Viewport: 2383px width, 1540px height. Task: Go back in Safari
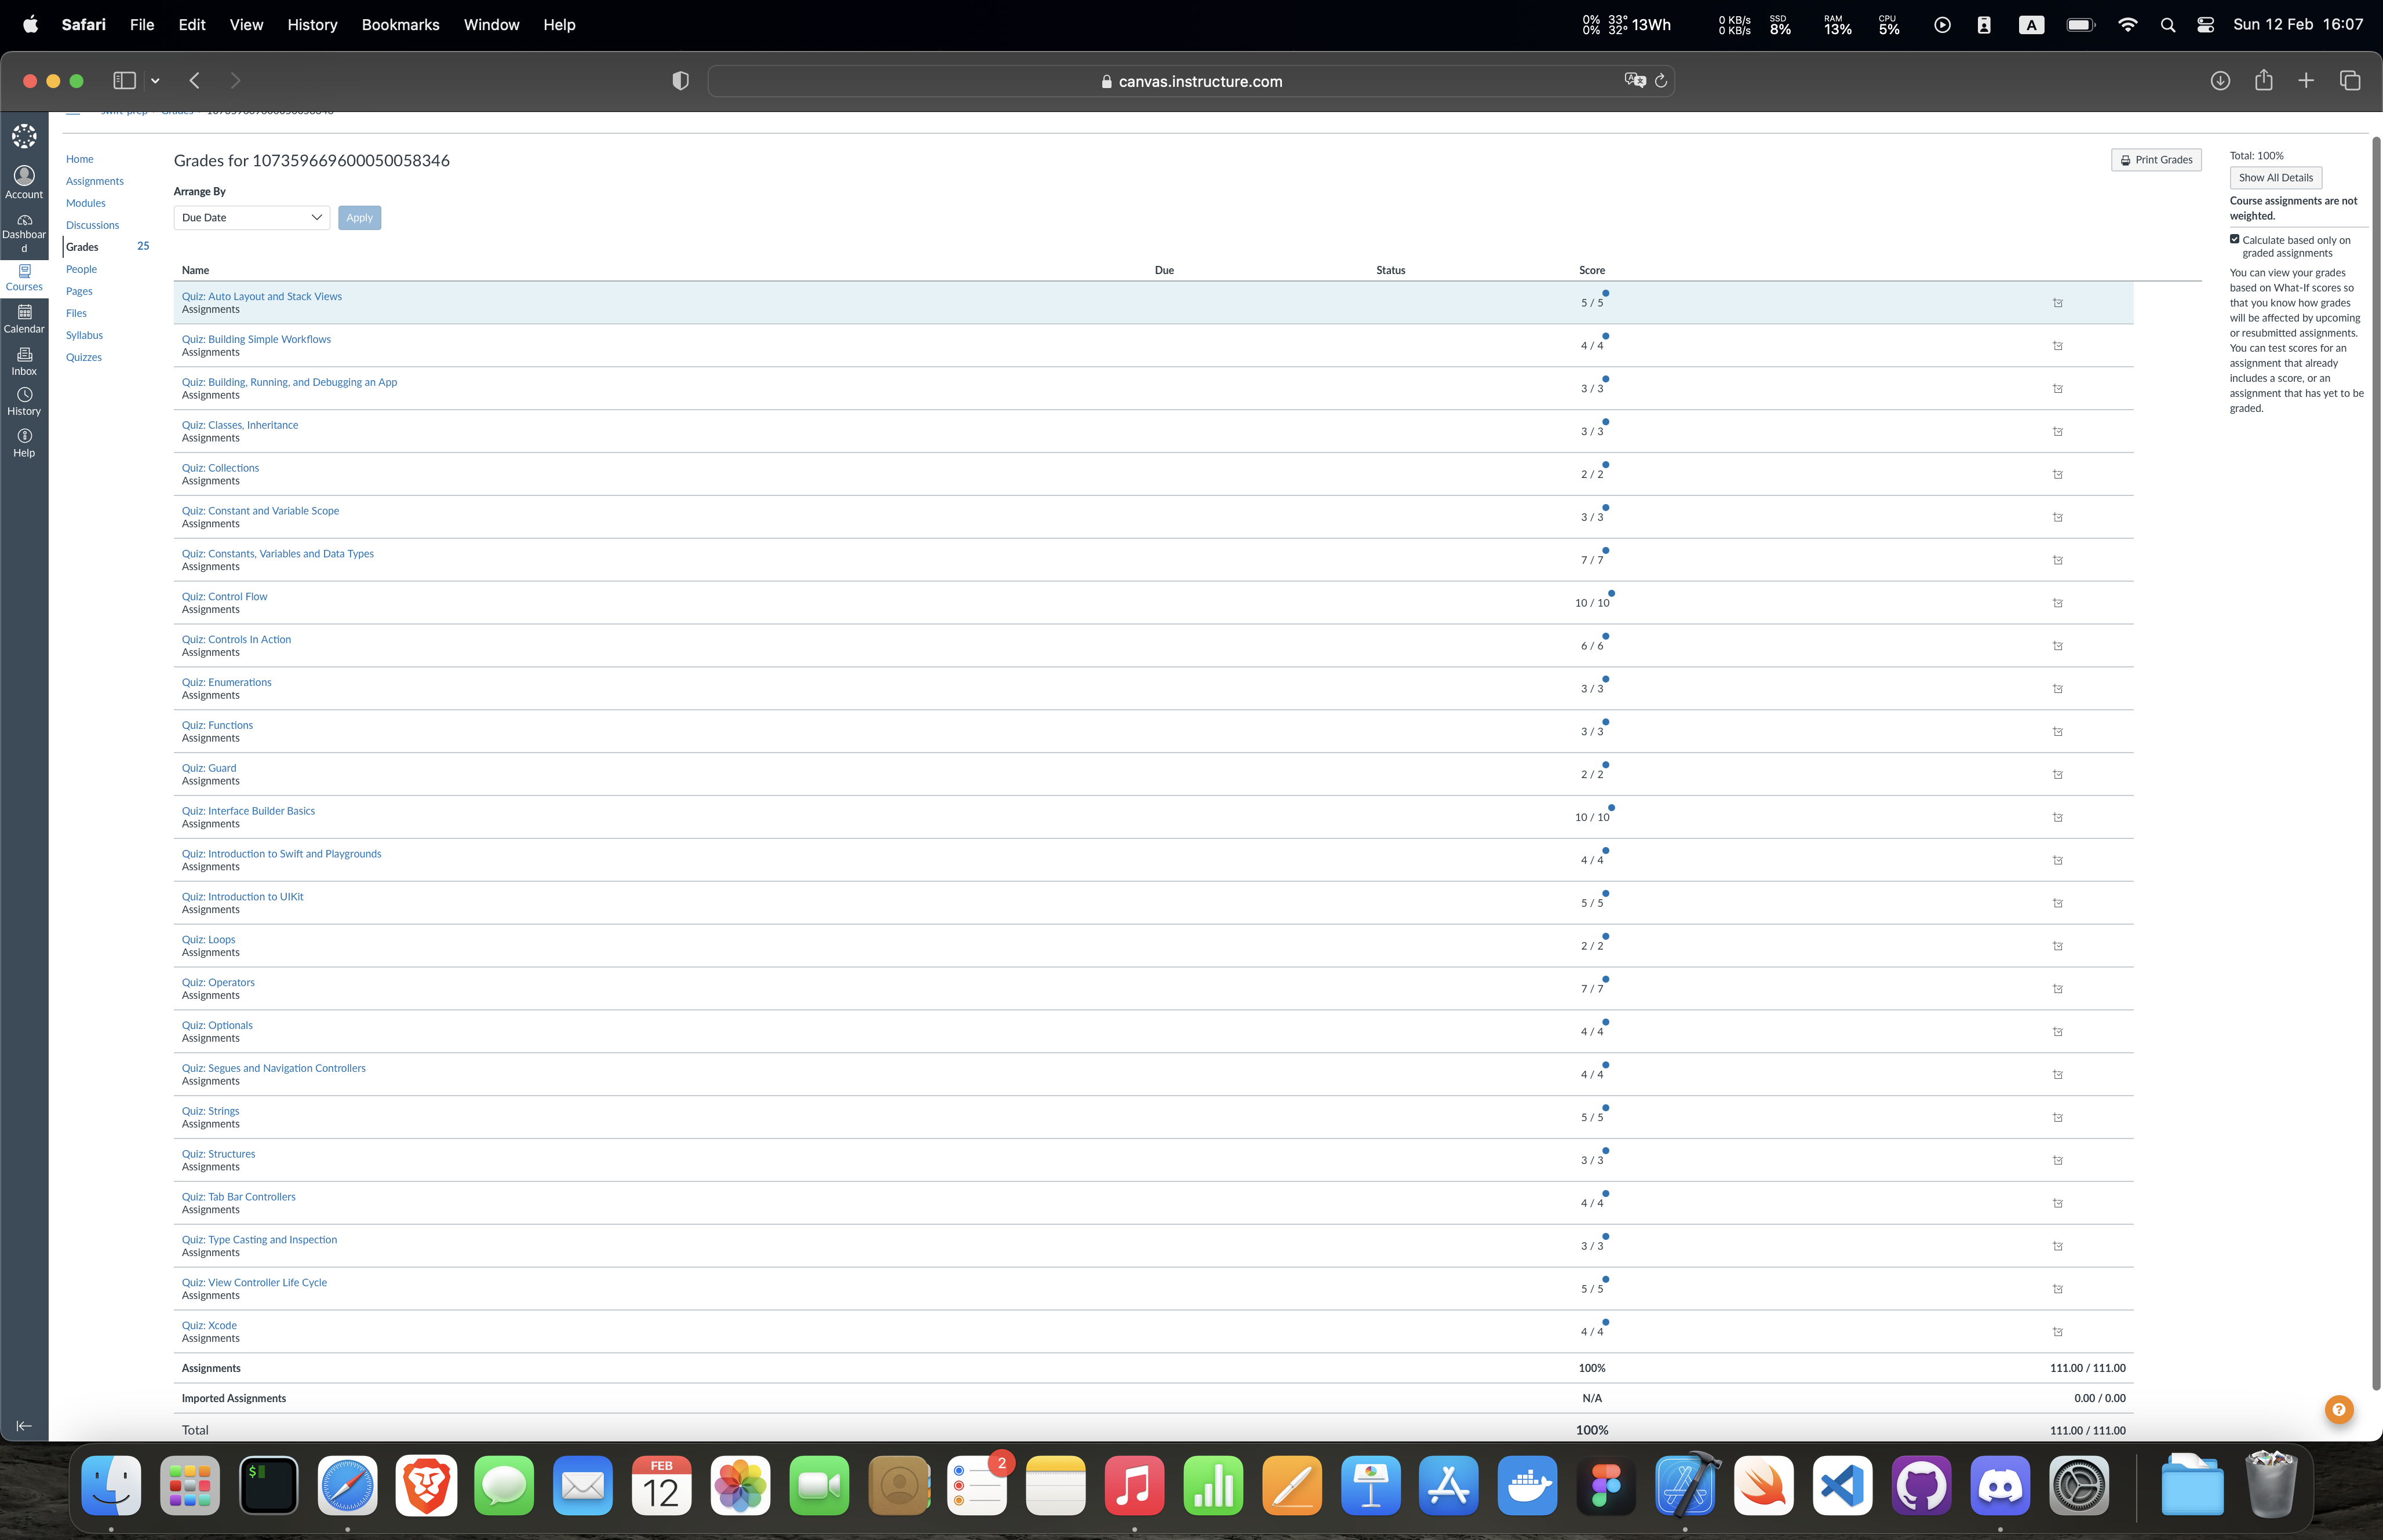[x=195, y=81]
